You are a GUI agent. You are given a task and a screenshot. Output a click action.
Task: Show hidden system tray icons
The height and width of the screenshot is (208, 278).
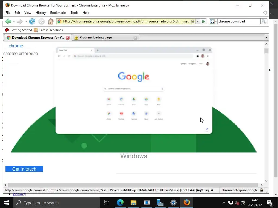224,203
